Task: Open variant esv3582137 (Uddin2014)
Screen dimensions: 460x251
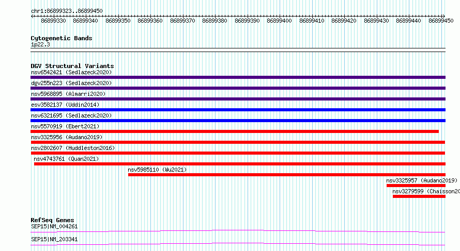Action: click(x=65, y=105)
